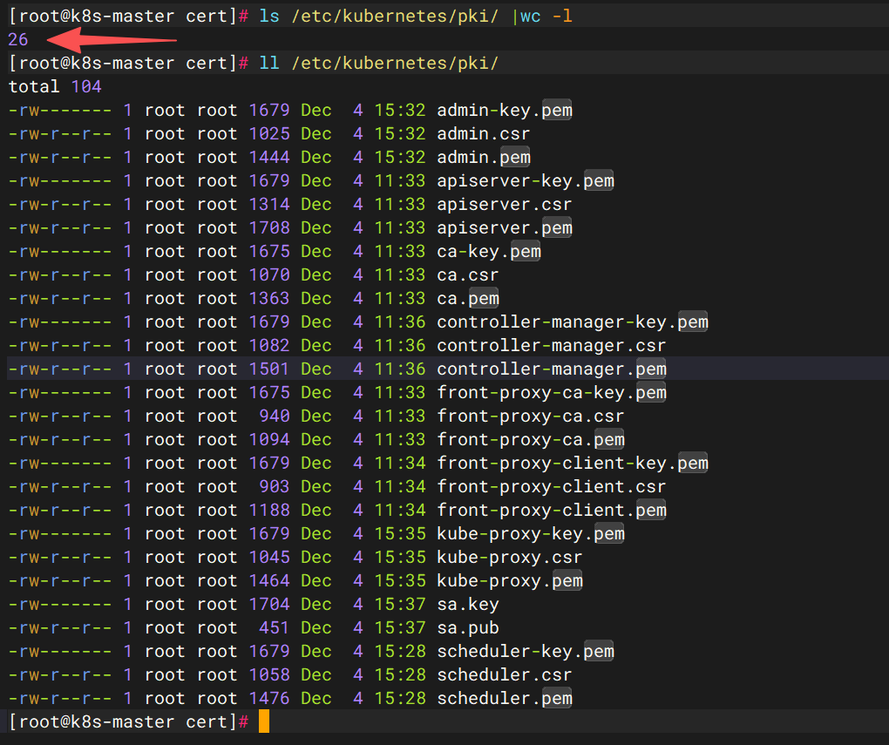
Task: Click the orange terminal cursor block
Action: [264, 721]
